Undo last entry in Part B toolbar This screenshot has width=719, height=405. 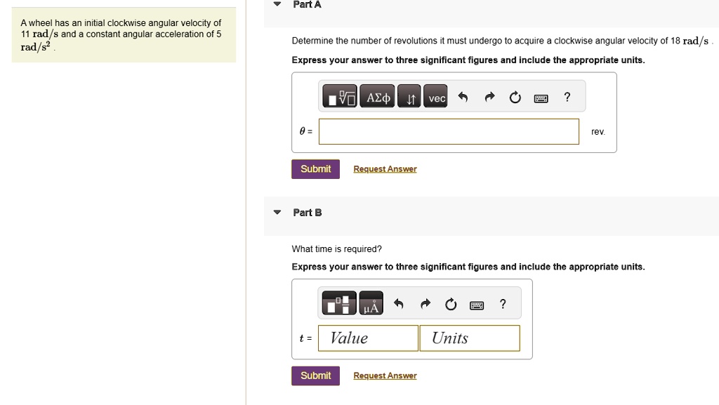(x=399, y=304)
